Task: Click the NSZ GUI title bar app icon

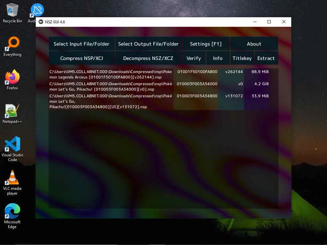Action: tap(41, 22)
